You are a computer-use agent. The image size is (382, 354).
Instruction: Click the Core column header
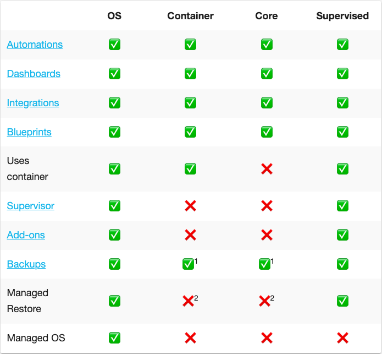[x=267, y=16]
